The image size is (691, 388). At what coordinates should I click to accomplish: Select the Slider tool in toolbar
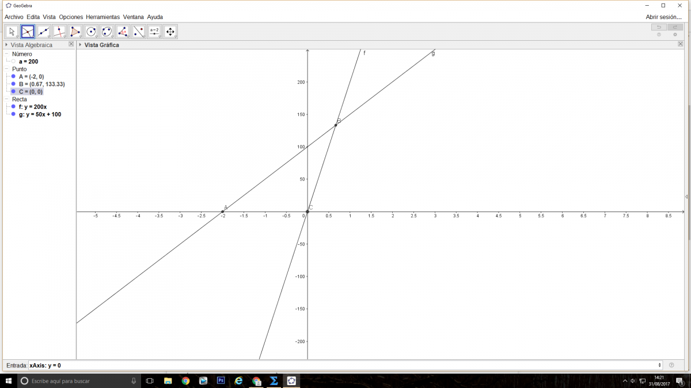154,32
